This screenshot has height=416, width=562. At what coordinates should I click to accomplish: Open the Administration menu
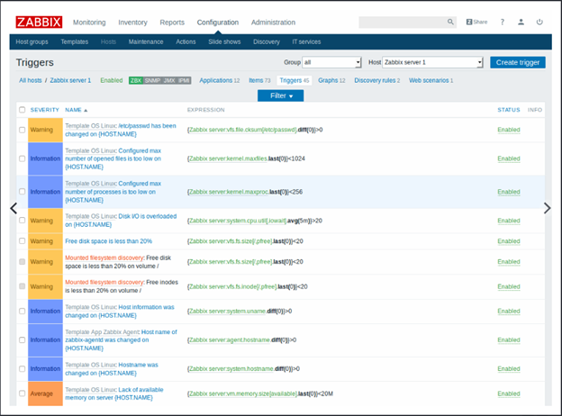click(x=273, y=23)
